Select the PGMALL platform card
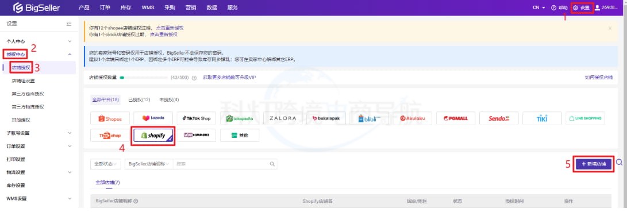 click(456, 118)
